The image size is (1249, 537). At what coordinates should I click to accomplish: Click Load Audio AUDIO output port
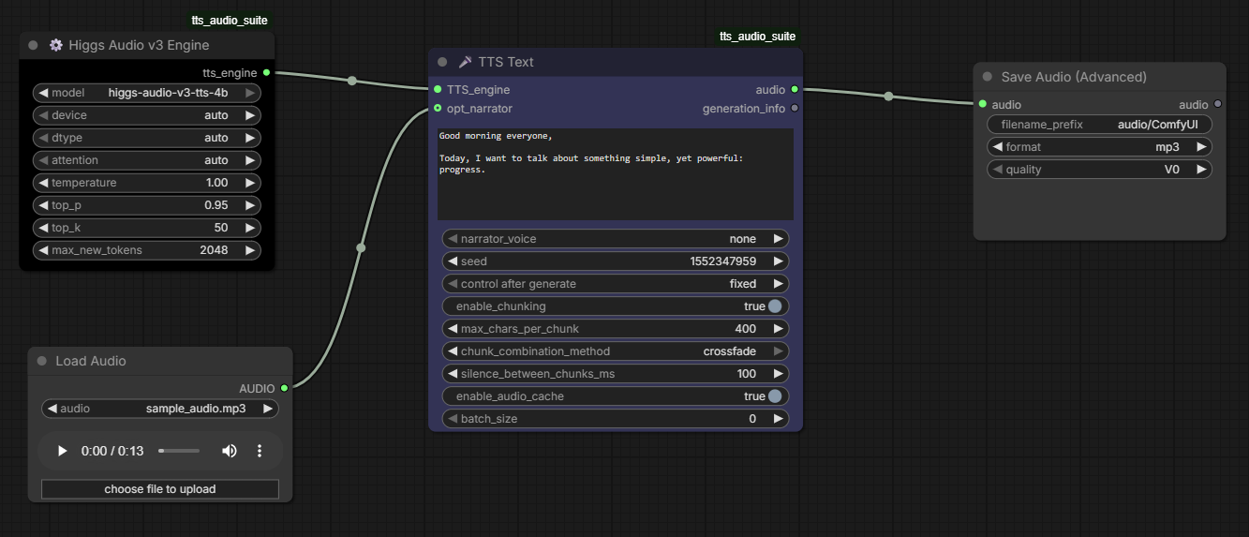click(x=284, y=388)
